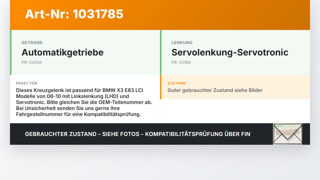
Task: Select the Automatikgetriebe heading
Action: point(62,52)
